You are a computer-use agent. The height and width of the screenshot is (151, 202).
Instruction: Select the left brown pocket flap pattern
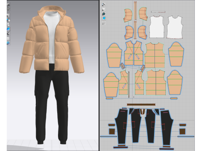tap(112, 125)
